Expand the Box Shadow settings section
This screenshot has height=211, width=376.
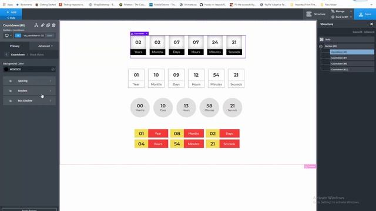29,101
